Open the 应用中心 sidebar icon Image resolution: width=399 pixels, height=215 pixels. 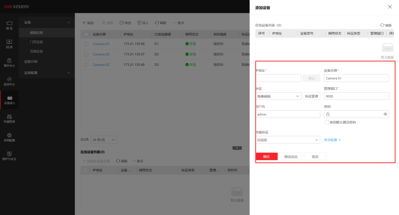click(x=9, y=79)
